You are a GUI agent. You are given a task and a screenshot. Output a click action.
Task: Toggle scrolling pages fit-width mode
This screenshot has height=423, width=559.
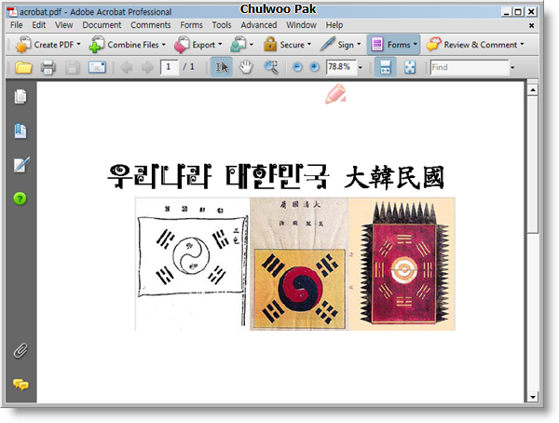coord(385,67)
